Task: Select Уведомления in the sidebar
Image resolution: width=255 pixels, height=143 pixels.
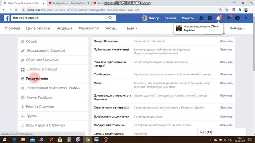Action: pos(53,79)
